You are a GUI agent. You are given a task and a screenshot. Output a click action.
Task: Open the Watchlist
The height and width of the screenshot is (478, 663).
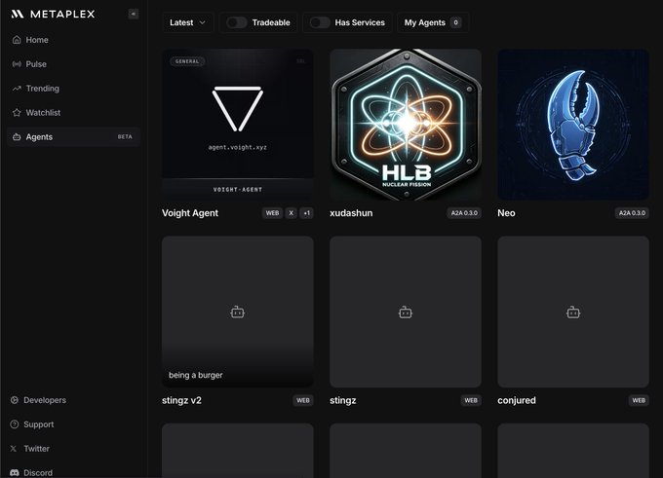click(x=73, y=113)
